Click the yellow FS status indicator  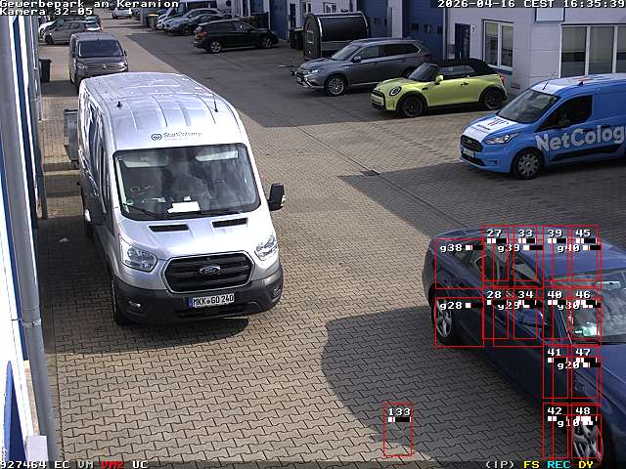pos(531,464)
